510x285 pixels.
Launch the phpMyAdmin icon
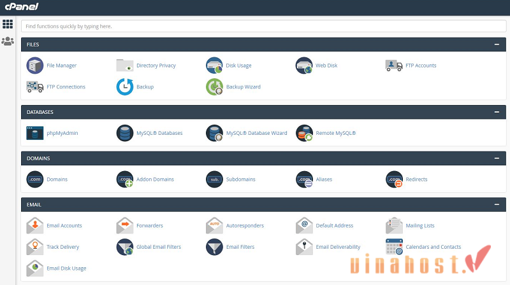point(35,133)
